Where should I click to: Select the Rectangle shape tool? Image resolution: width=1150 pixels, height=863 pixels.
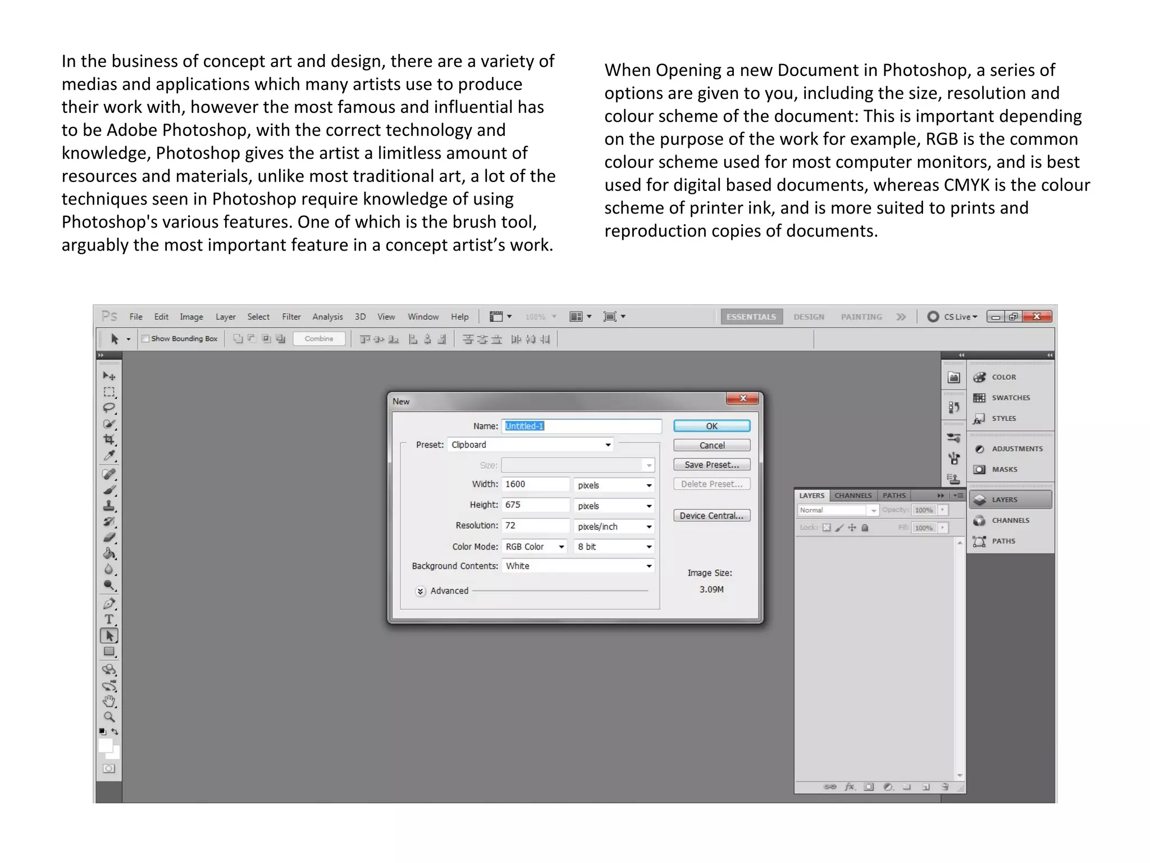(109, 652)
